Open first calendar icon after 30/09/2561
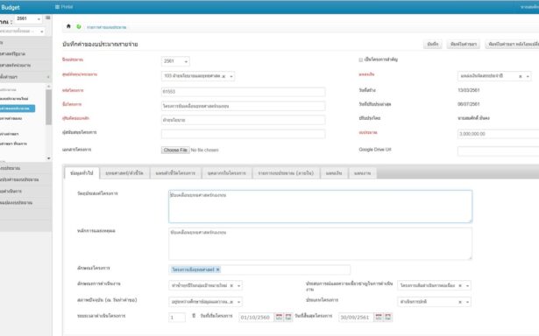539x336 pixels. 379,317
